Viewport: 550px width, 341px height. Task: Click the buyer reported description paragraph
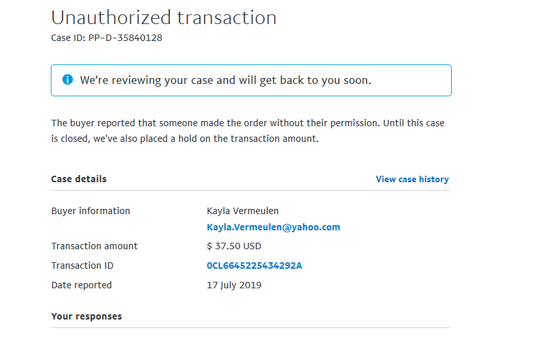point(247,123)
